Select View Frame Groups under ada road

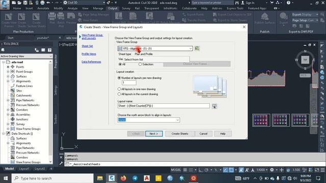(29, 129)
